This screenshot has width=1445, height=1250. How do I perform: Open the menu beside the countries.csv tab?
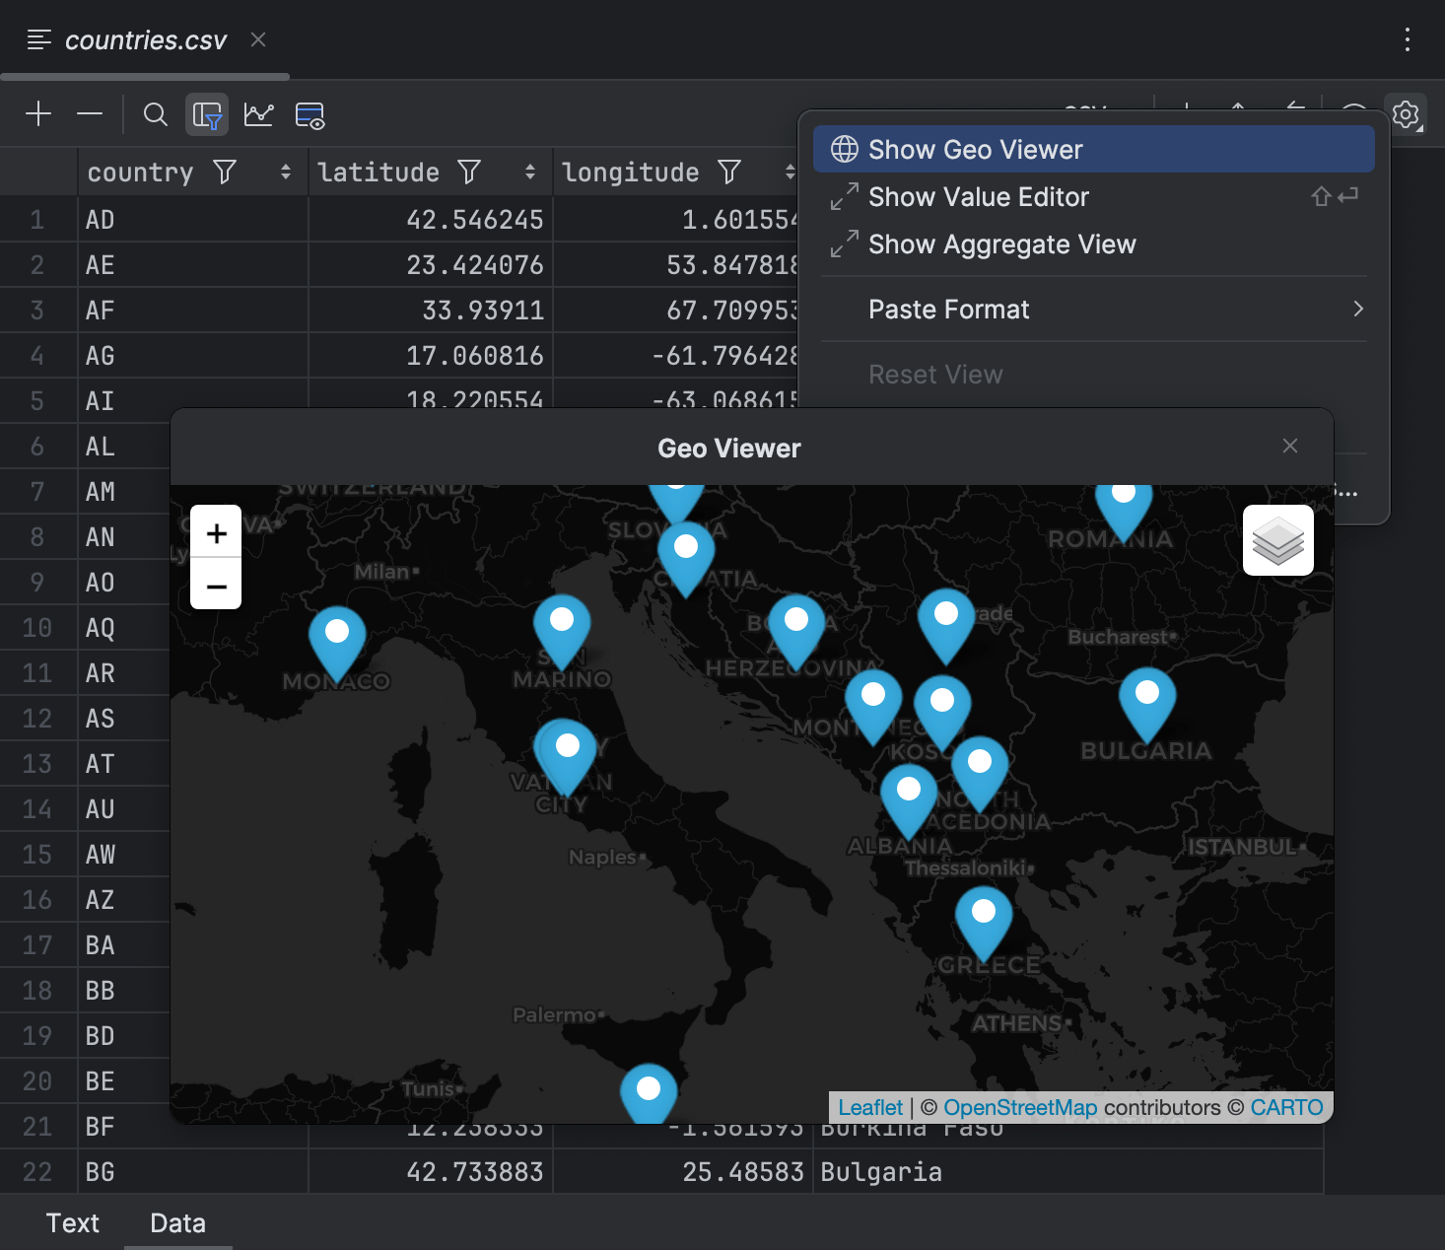[x=38, y=39]
